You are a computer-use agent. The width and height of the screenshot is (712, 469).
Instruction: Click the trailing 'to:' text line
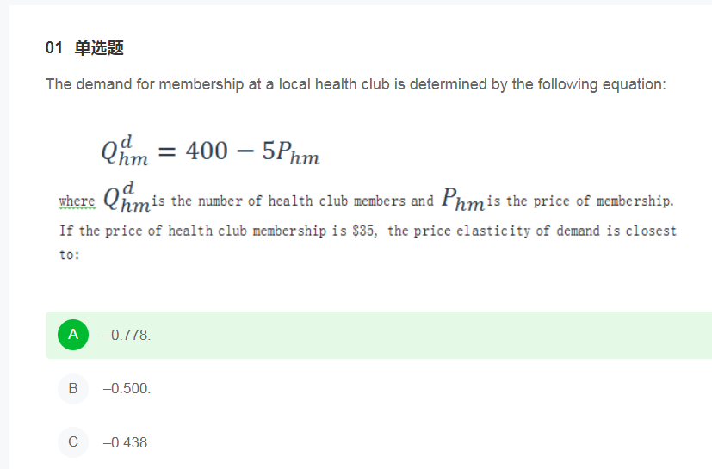click(x=70, y=255)
